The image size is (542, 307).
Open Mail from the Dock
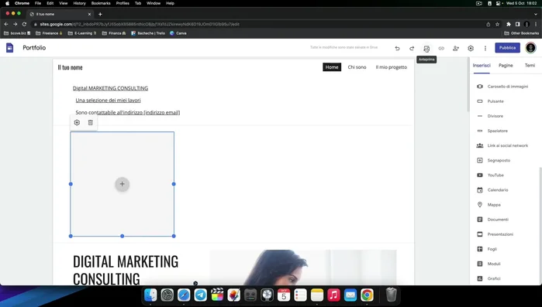tap(350, 295)
